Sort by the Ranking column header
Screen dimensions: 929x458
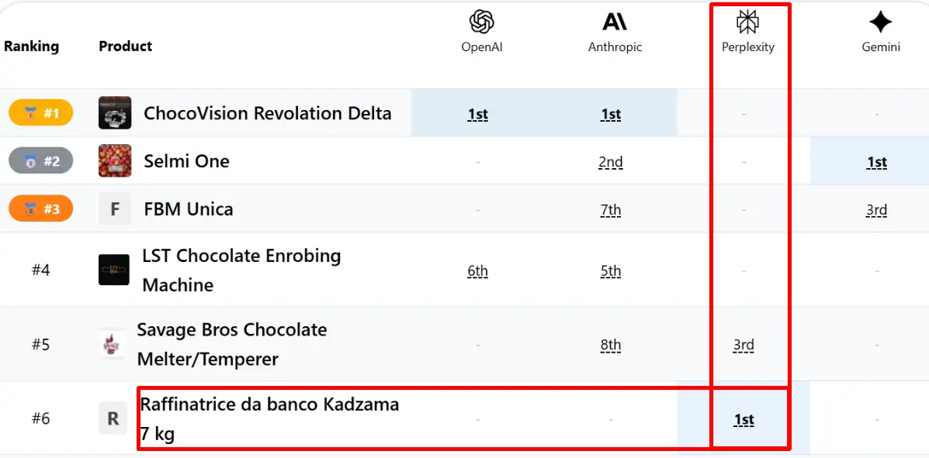[x=32, y=46]
